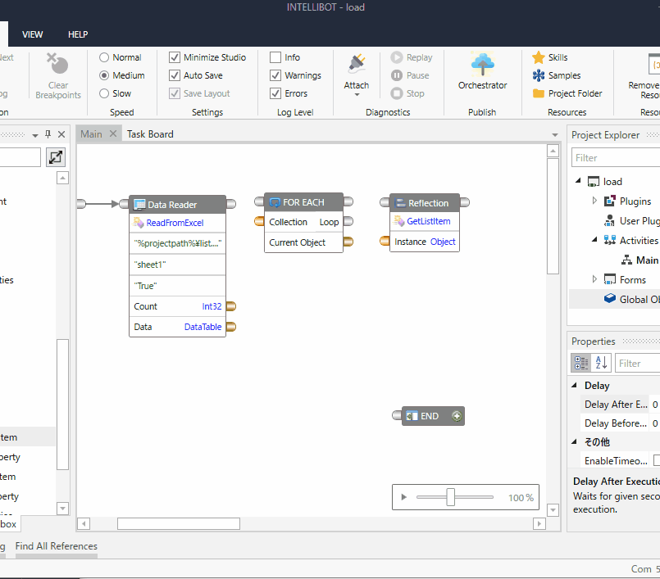Screen dimensions: 660x579
Task: Collapse the Delay section in Properties
Action: [574, 385]
